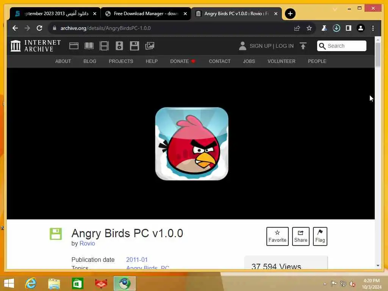Click the Angry Birds icon thumbnail
The height and width of the screenshot is (291, 388).
click(192, 144)
